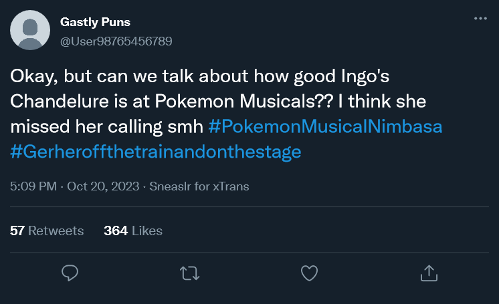Screen dimensions: 499x304
Task: Retweet this post using the arrows icon
Action: tap(189, 273)
